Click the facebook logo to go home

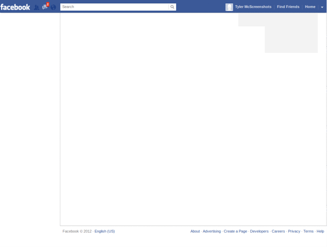[15, 6]
